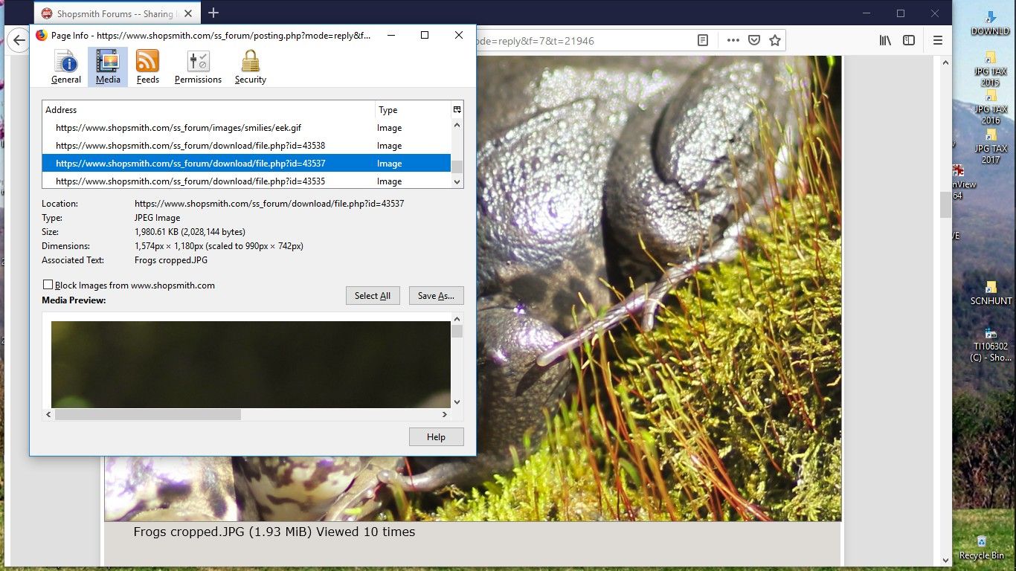Open the Firefox hamburger menu
1016x571 pixels.
pyautogui.click(x=938, y=41)
